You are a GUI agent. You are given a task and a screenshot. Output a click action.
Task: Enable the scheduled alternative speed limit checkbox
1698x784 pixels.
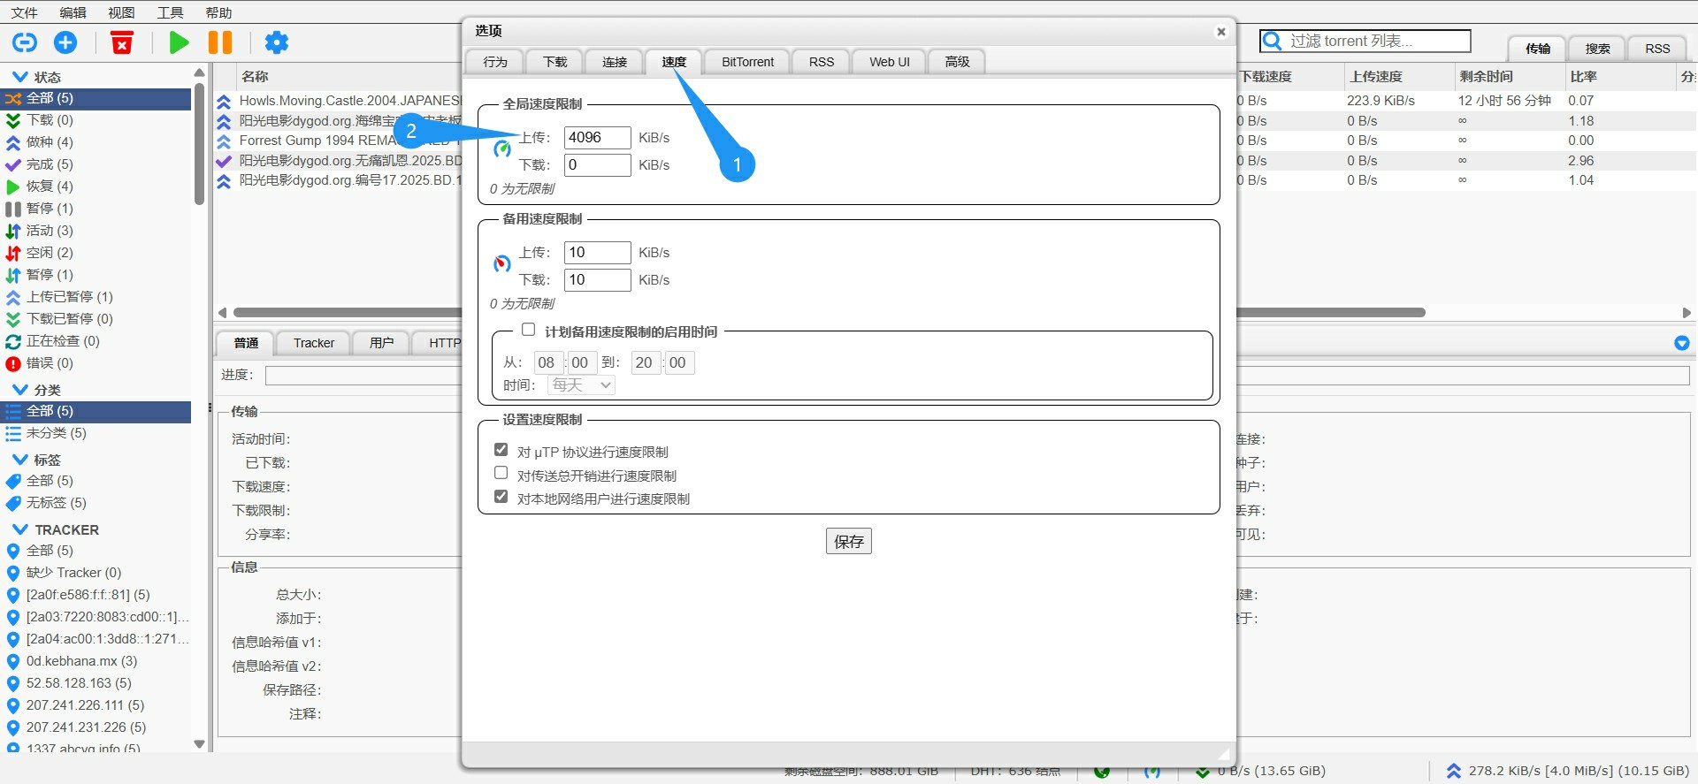click(x=529, y=330)
